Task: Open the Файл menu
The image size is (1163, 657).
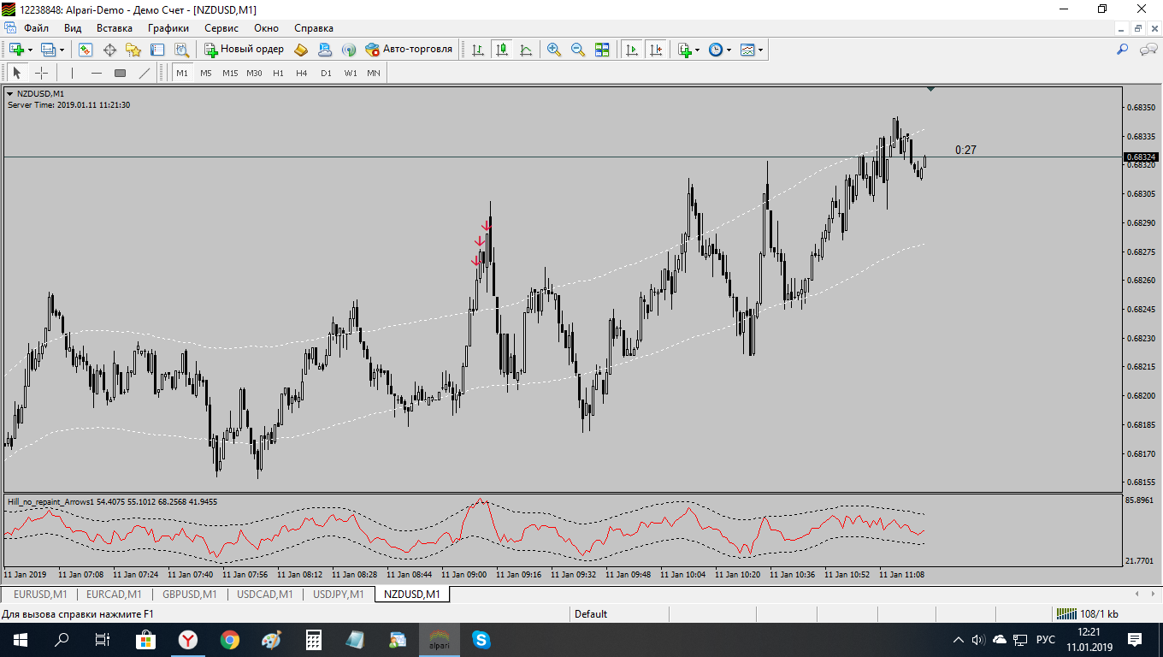Action: (36, 27)
